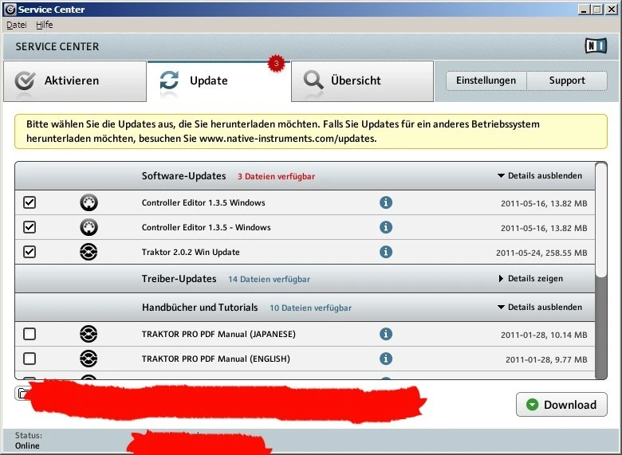
Task: Collapse Software-Updates via Details ausblenden
Action: (540, 175)
